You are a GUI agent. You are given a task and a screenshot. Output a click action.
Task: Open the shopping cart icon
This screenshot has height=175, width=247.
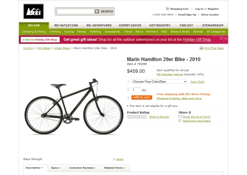point(167,9)
